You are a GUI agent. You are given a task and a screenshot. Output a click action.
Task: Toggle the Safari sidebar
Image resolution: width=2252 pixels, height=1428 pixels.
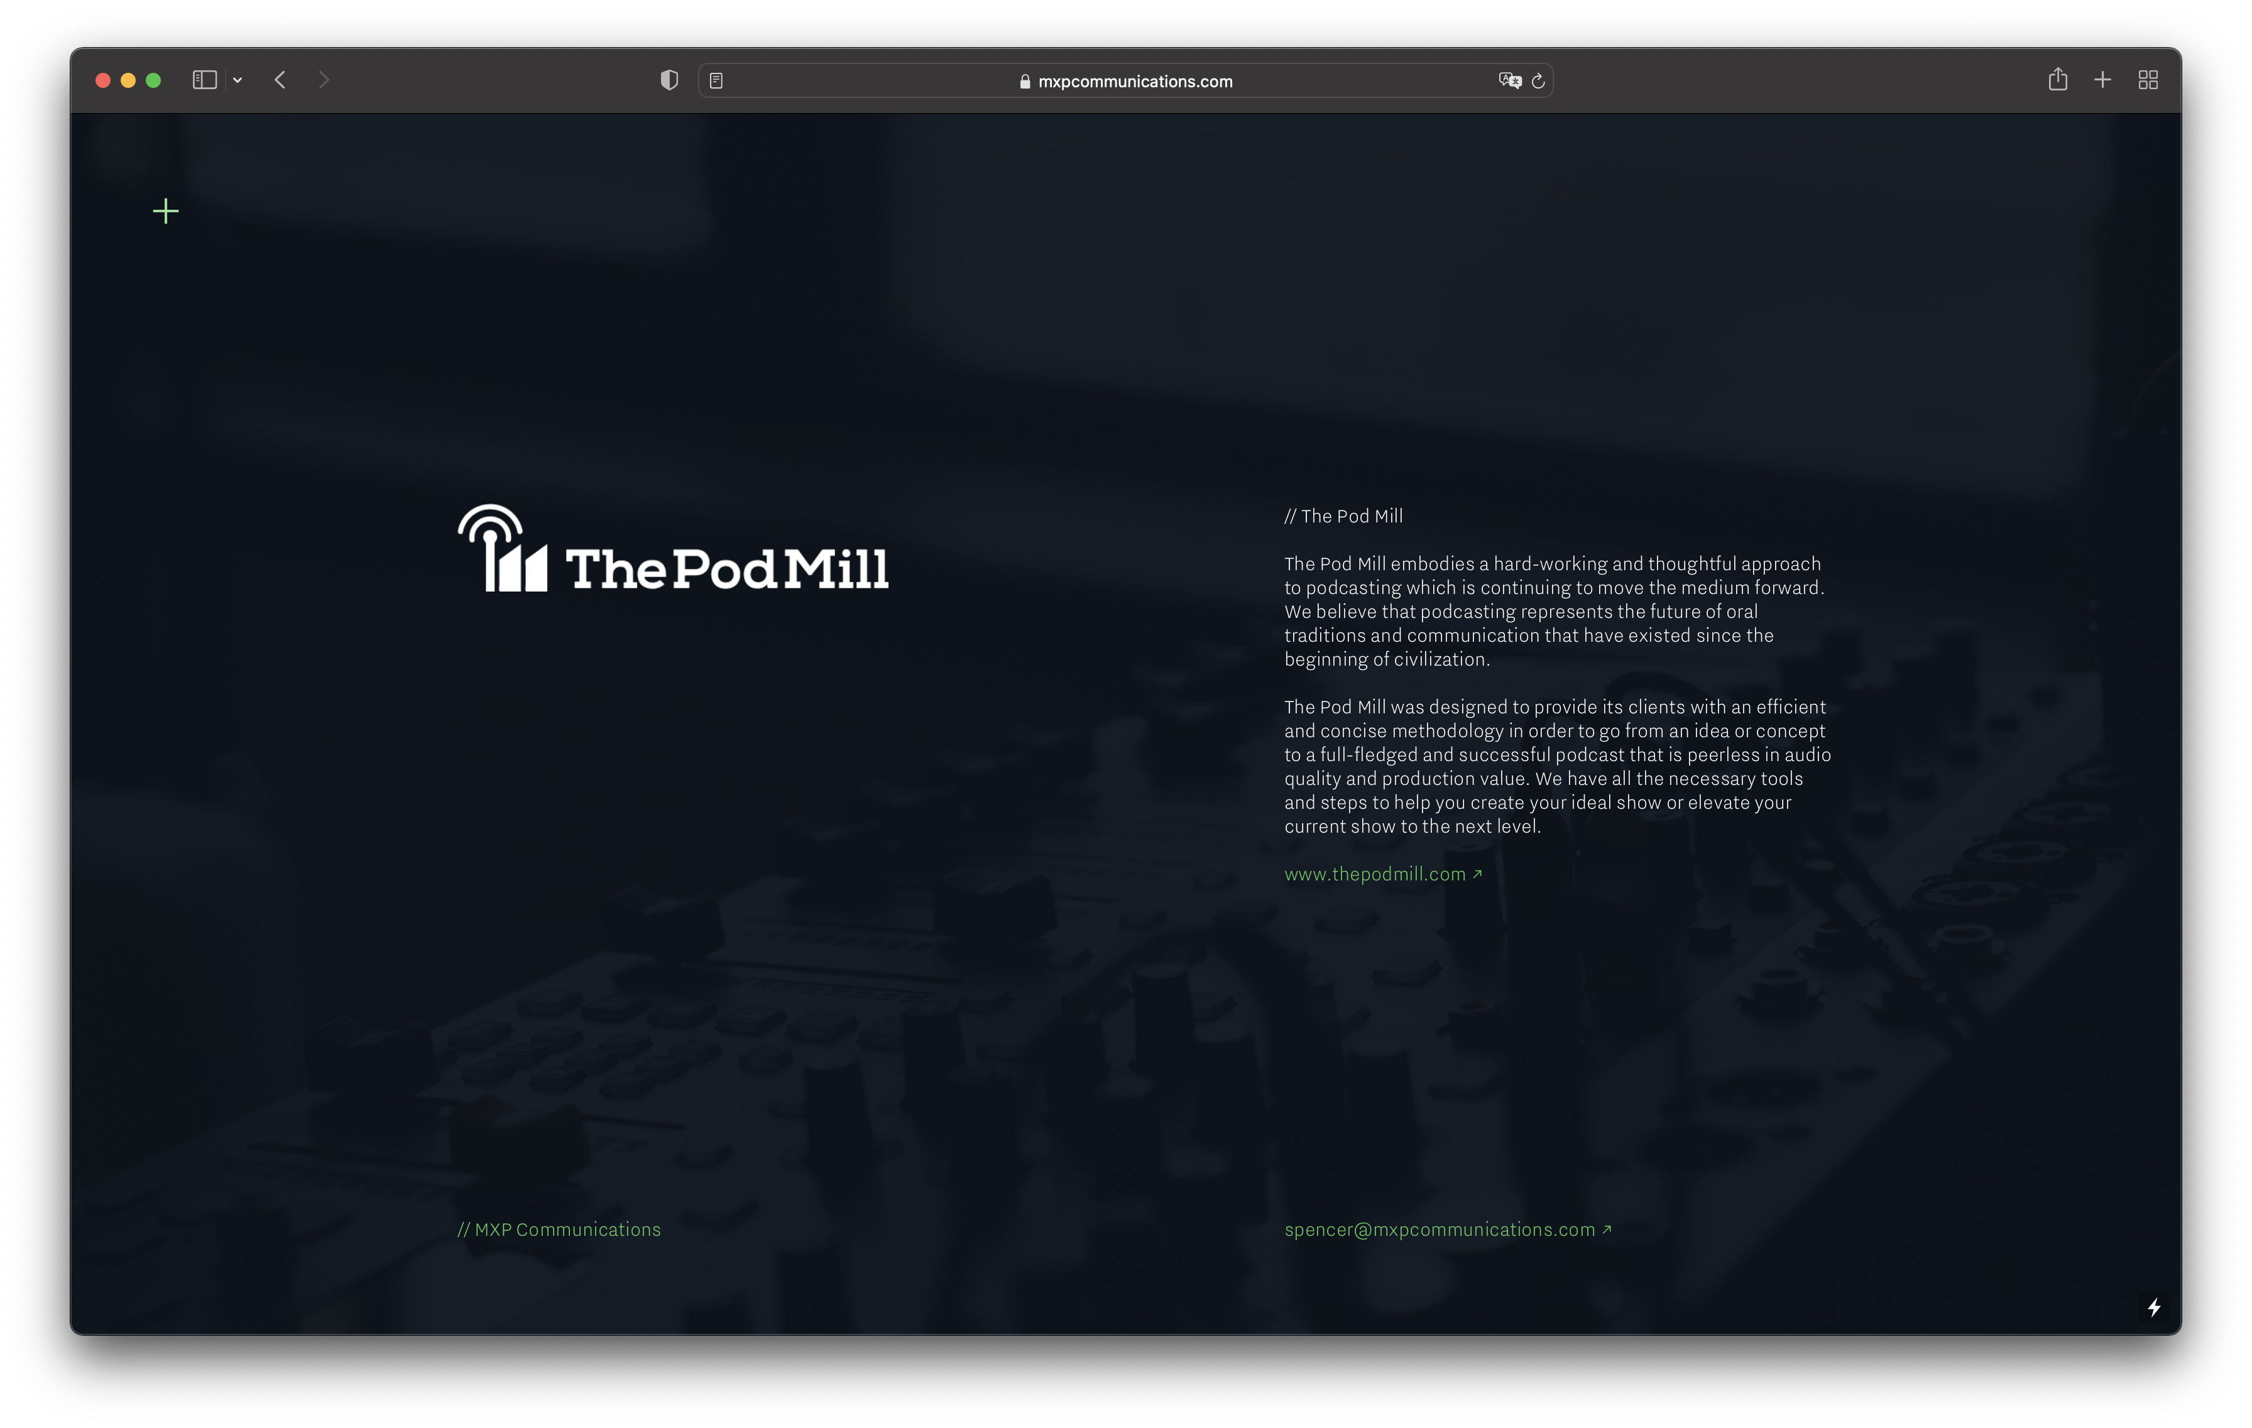point(205,80)
